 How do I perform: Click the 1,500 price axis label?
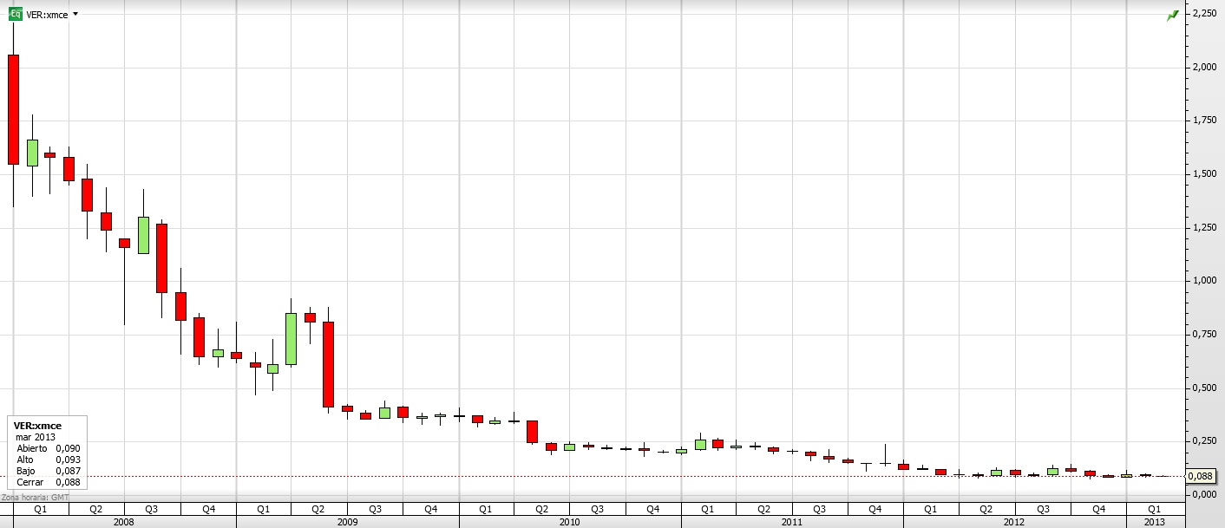point(1205,173)
